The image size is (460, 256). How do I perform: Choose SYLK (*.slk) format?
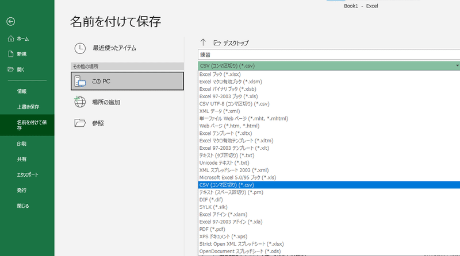coord(213,207)
